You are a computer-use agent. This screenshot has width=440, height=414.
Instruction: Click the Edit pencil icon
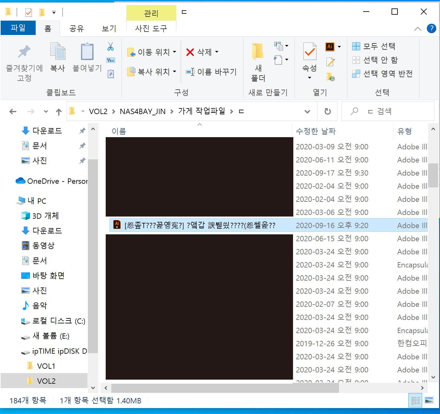point(330,62)
